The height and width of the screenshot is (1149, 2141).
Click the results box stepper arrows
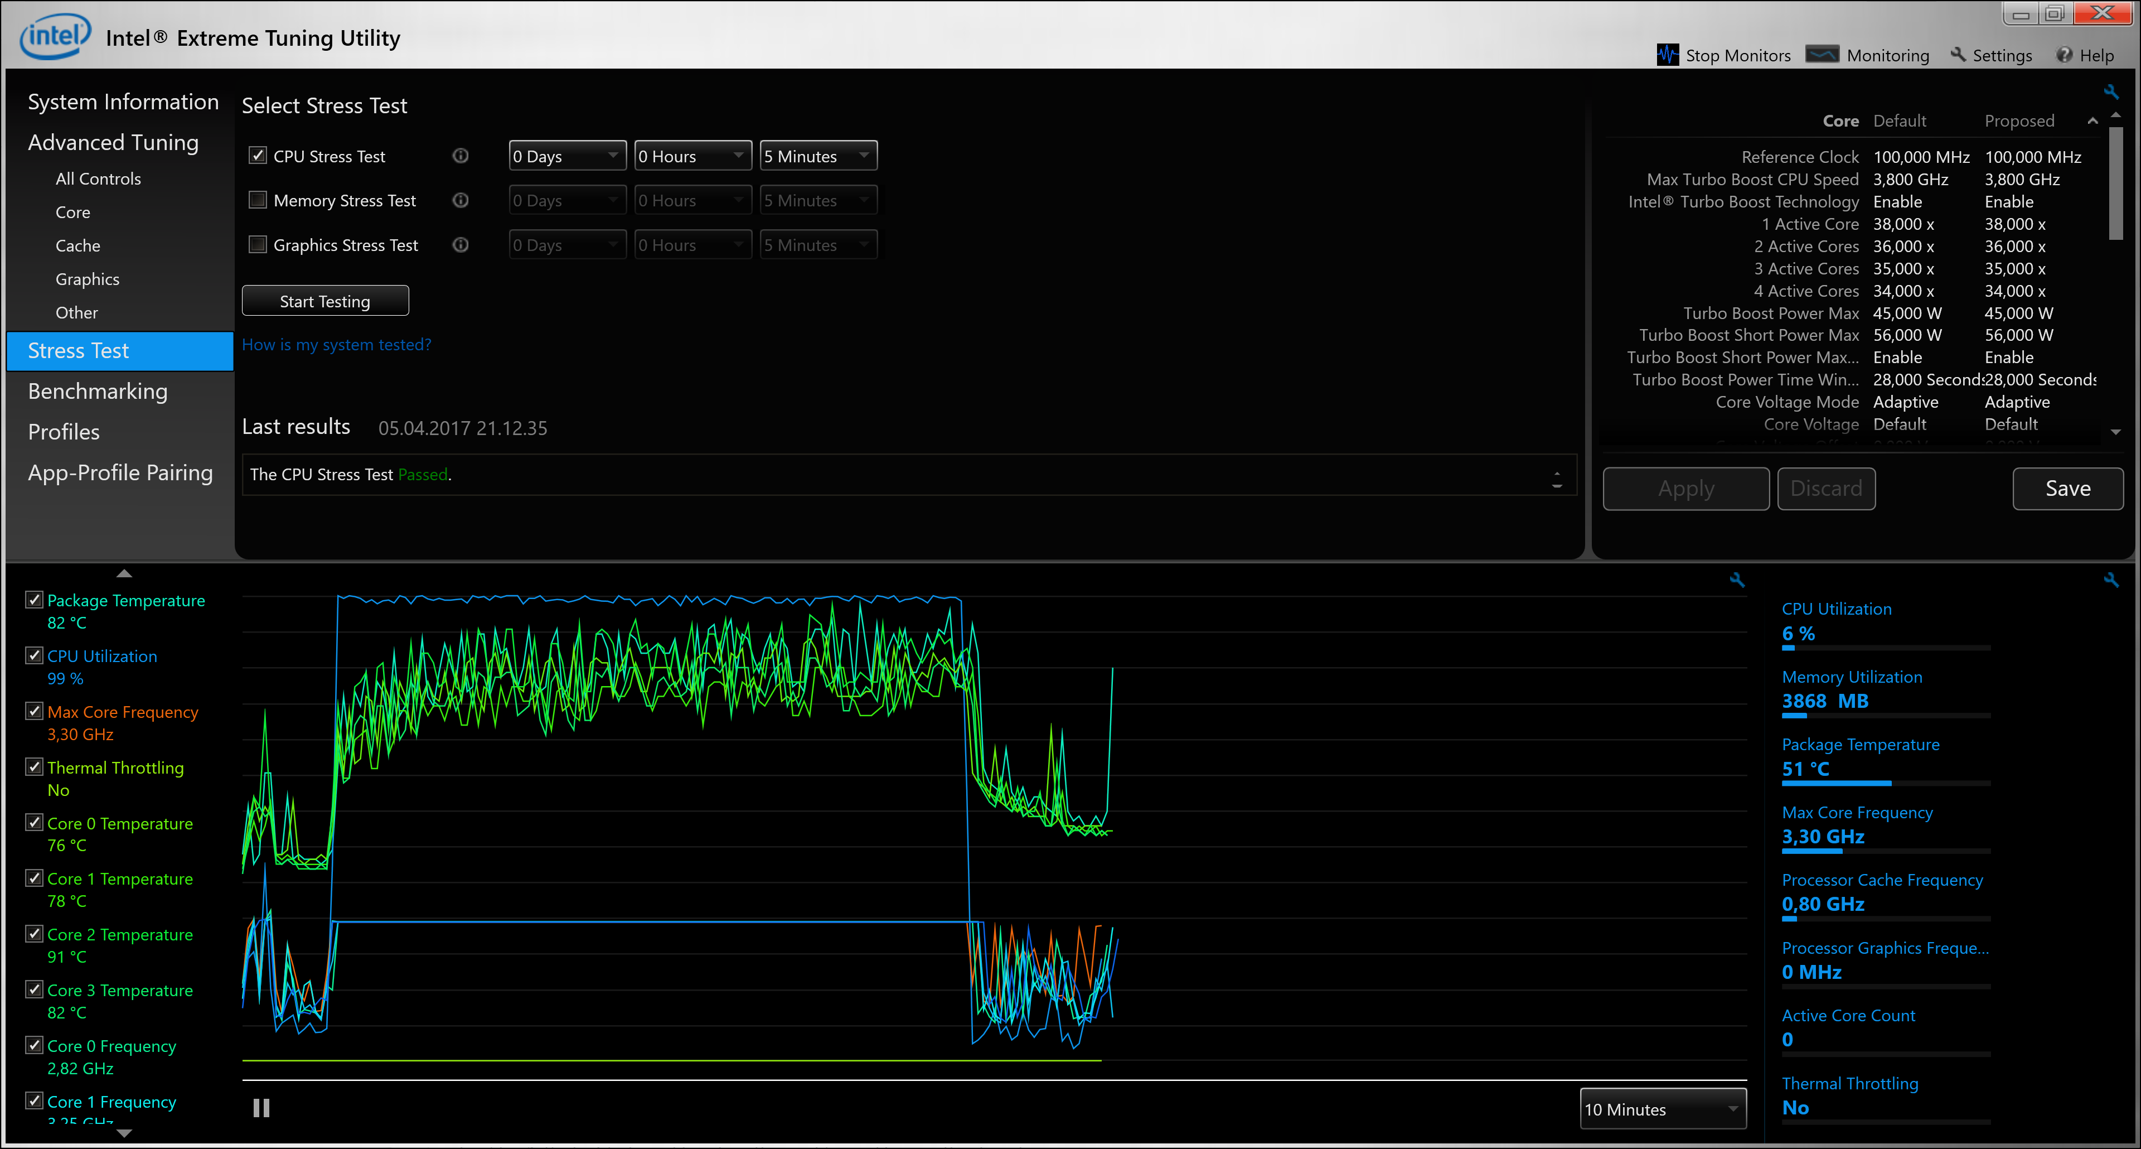(x=1557, y=480)
